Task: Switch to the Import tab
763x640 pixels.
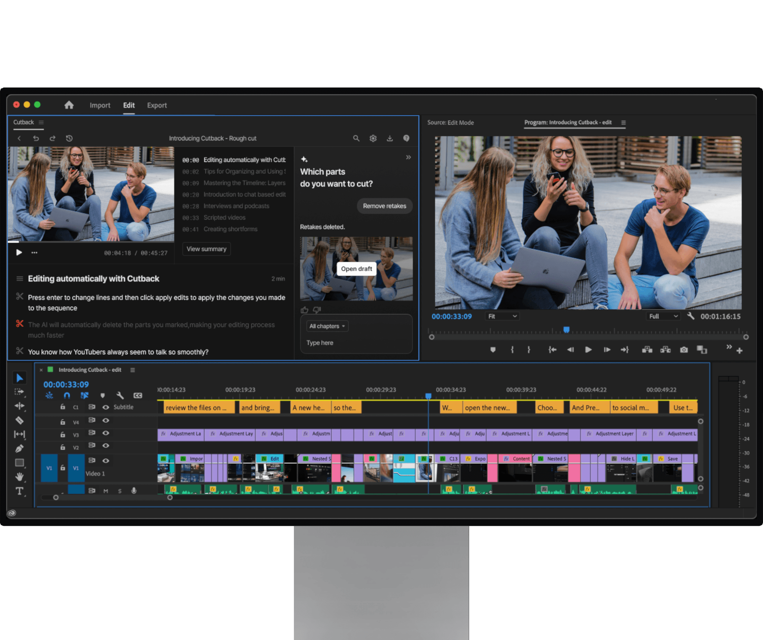Action: [100, 105]
